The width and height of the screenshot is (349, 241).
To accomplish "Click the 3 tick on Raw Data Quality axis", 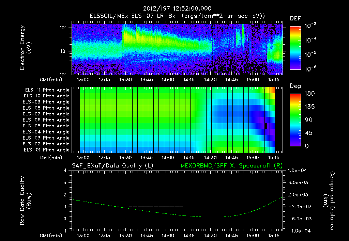I will pos(65,182).
